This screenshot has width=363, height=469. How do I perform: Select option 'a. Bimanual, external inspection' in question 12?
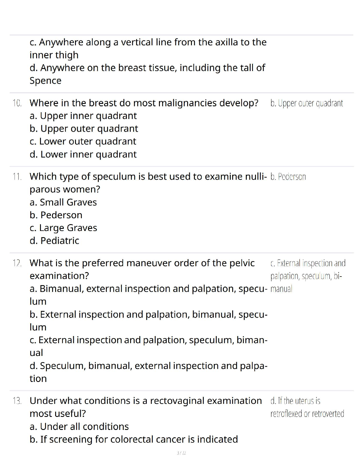point(148,289)
